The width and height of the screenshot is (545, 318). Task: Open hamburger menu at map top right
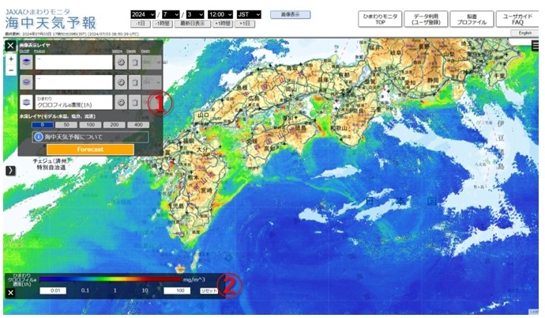pyautogui.click(x=535, y=46)
